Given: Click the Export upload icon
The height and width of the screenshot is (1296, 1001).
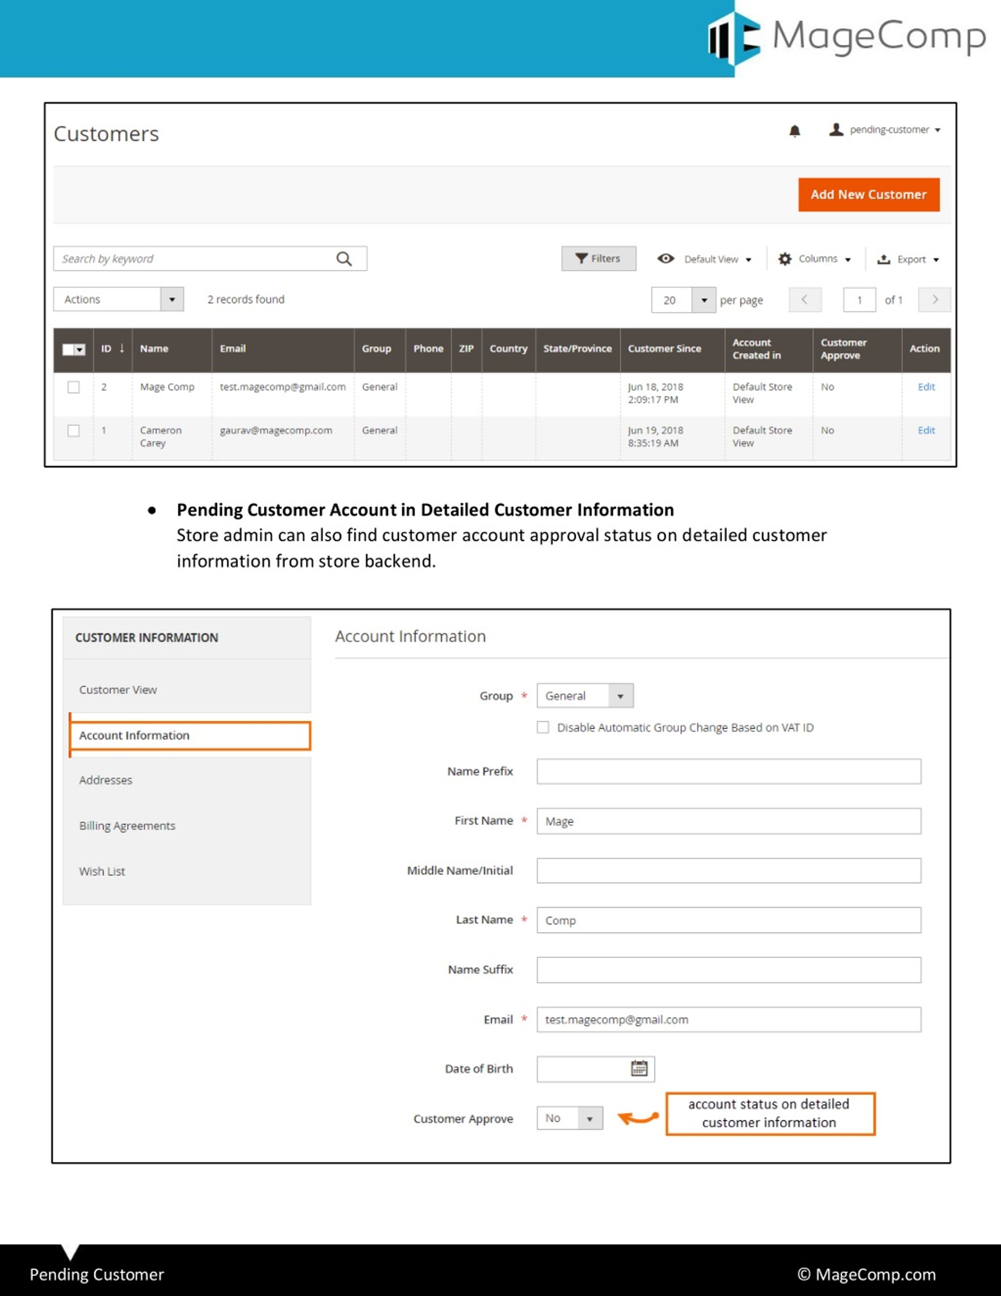Looking at the screenshot, I should click(x=884, y=259).
